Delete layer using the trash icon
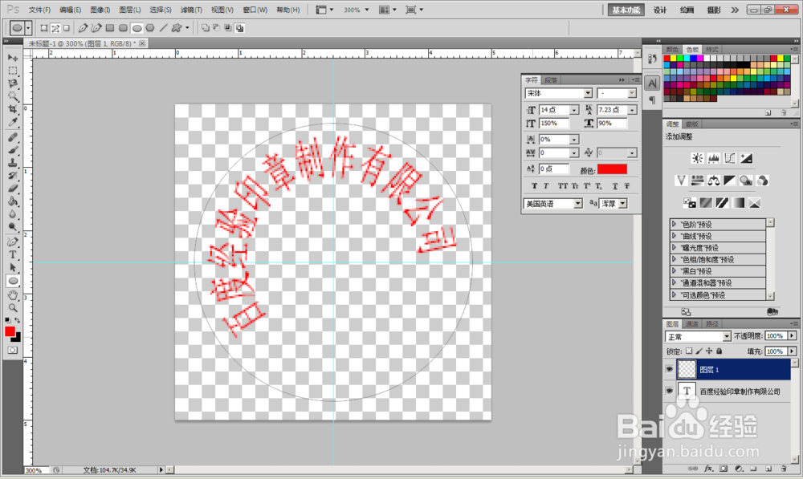The height and width of the screenshot is (479, 803). click(x=784, y=469)
